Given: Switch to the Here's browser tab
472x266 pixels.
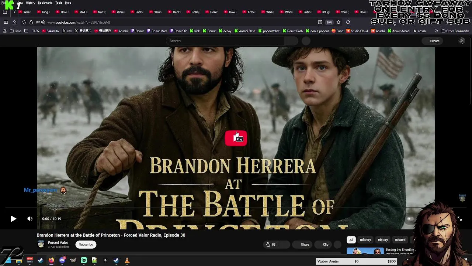Looking at the screenshot, I should click(174, 12).
